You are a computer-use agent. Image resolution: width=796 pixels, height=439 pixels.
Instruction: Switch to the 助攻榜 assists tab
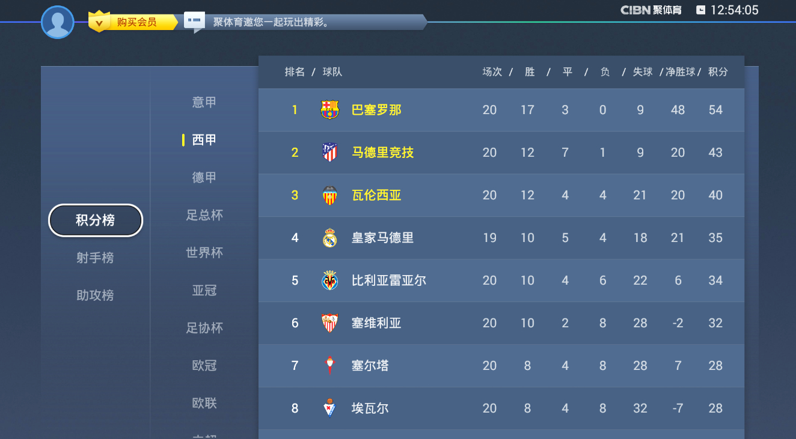95,295
